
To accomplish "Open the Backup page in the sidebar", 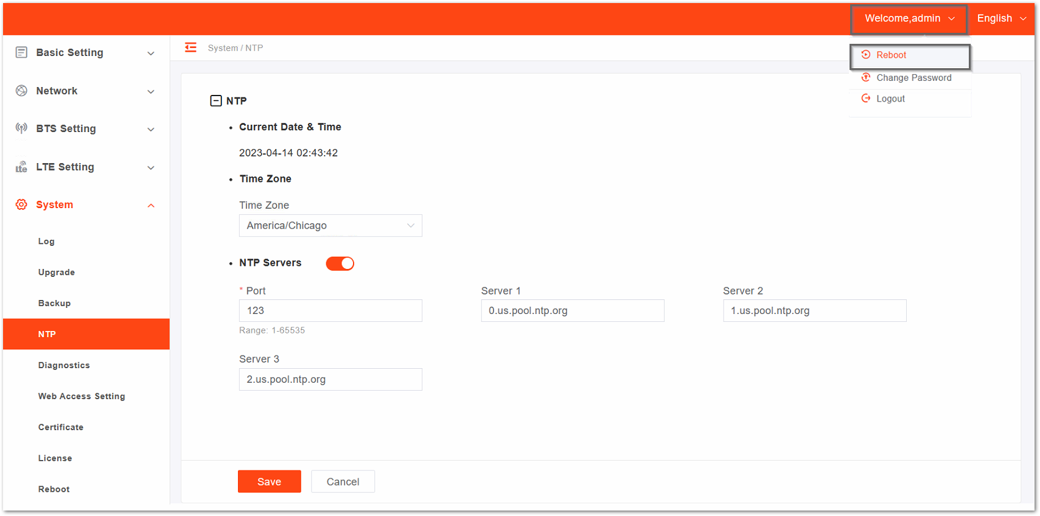I will coord(54,304).
